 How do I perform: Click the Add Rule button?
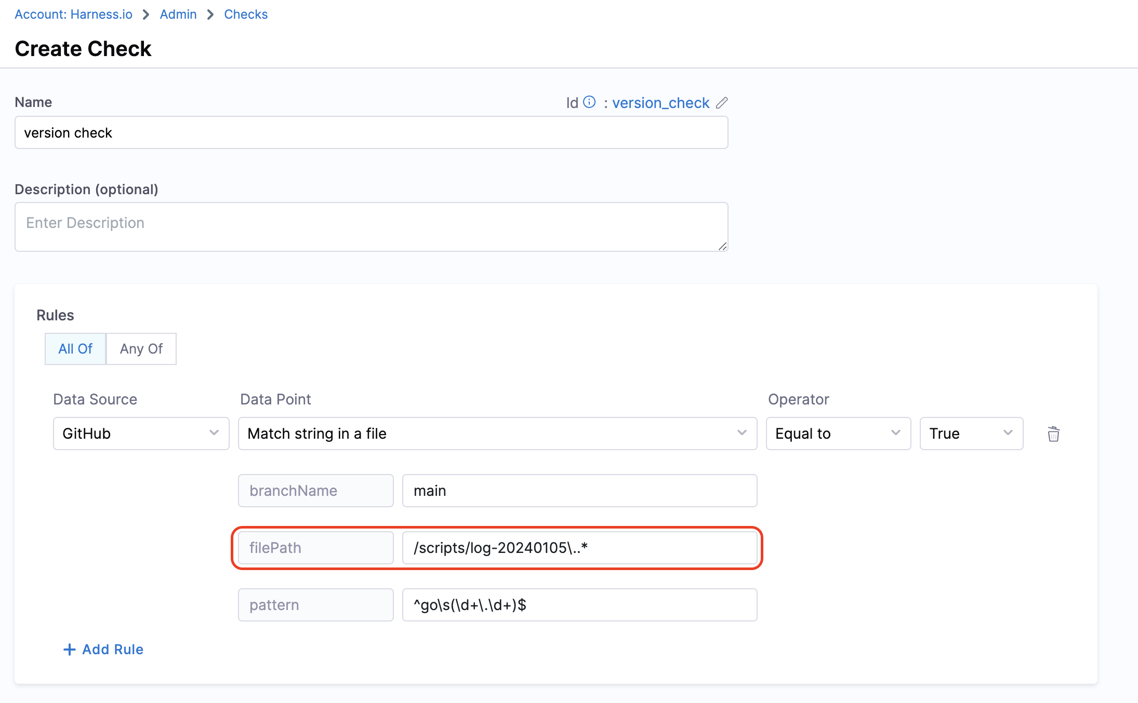(x=112, y=649)
